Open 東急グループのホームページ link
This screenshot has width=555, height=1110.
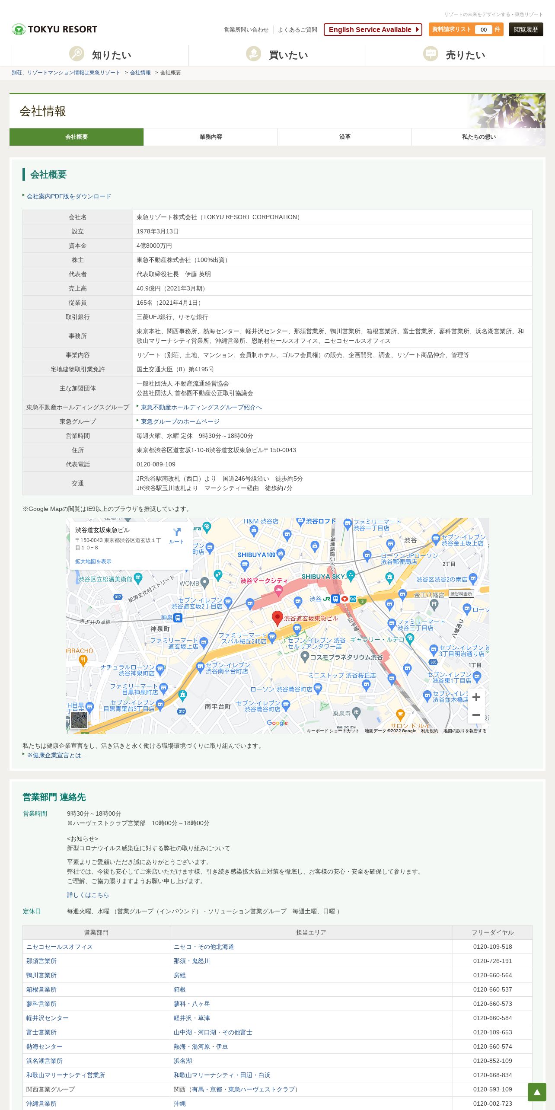click(180, 421)
